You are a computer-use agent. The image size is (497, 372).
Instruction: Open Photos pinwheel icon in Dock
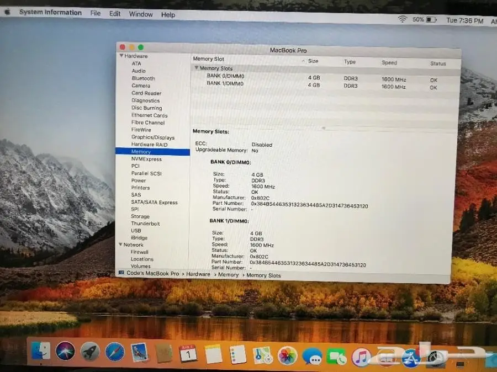287,355
